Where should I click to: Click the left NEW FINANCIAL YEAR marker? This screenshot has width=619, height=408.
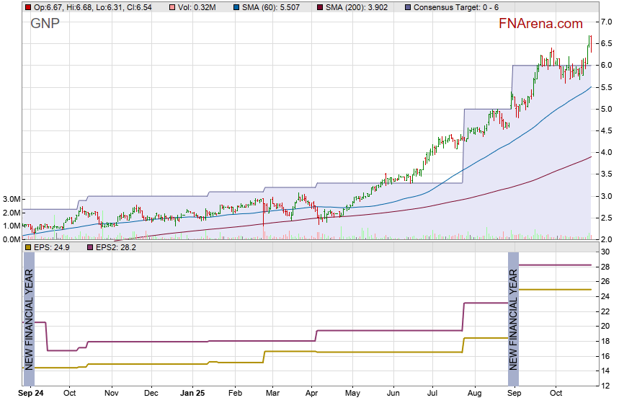pyautogui.click(x=29, y=319)
